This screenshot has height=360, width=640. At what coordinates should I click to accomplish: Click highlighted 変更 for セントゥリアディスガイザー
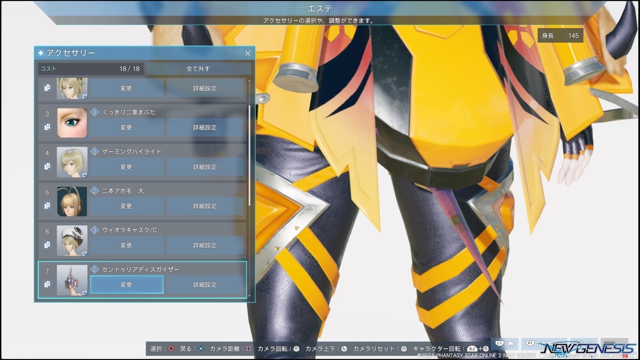point(126,285)
